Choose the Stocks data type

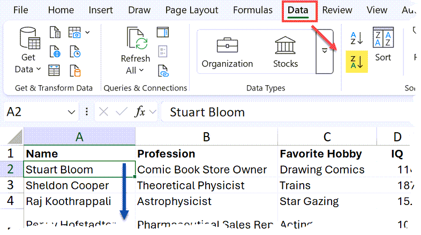285,52
